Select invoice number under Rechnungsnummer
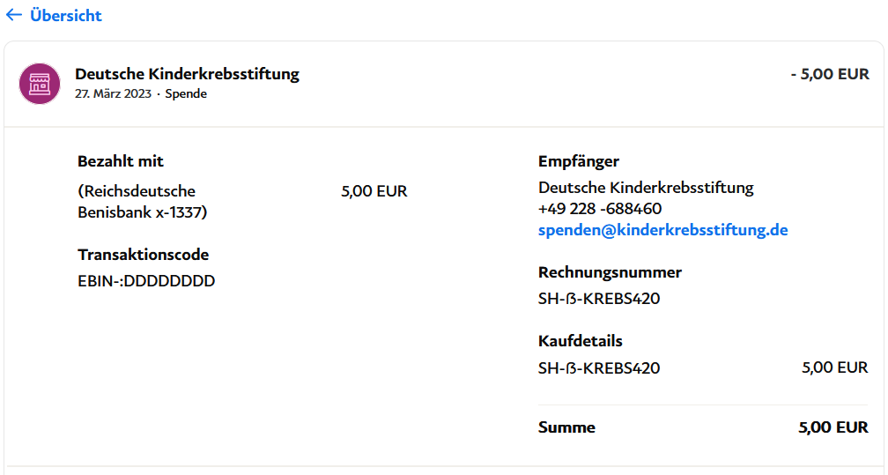The height and width of the screenshot is (475, 888). tap(599, 299)
